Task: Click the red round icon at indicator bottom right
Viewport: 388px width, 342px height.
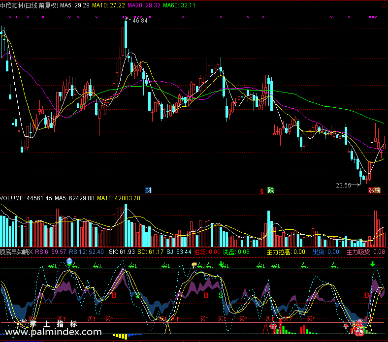Action: coord(359,333)
